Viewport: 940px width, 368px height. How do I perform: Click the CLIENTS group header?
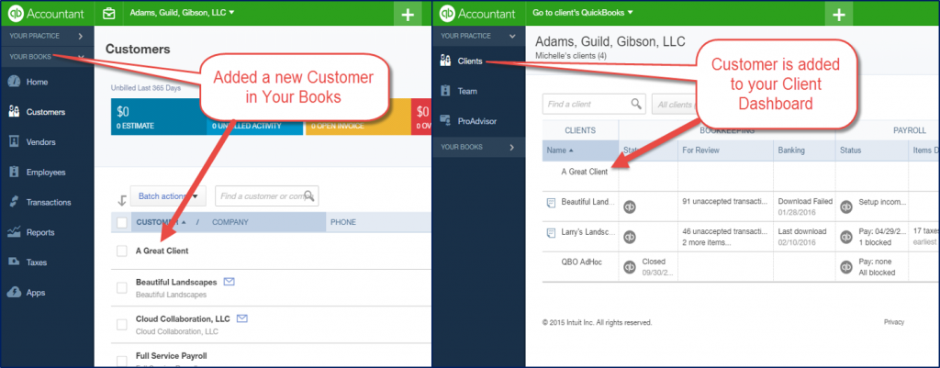pos(580,130)
